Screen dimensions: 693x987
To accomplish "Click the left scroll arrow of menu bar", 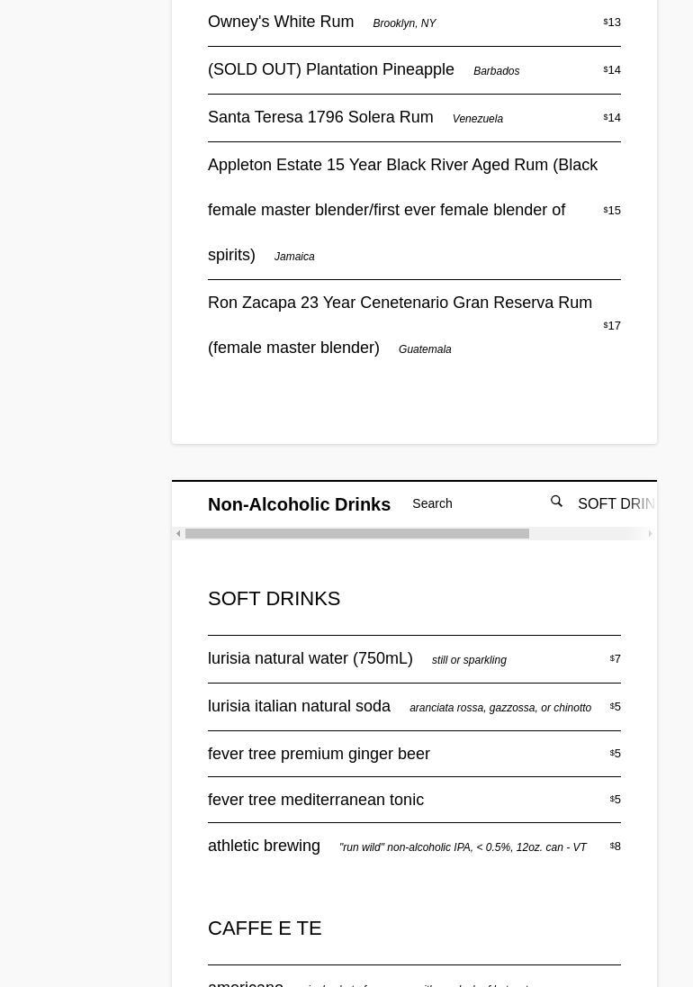I will pyautogui.click(x=178, y=534).
